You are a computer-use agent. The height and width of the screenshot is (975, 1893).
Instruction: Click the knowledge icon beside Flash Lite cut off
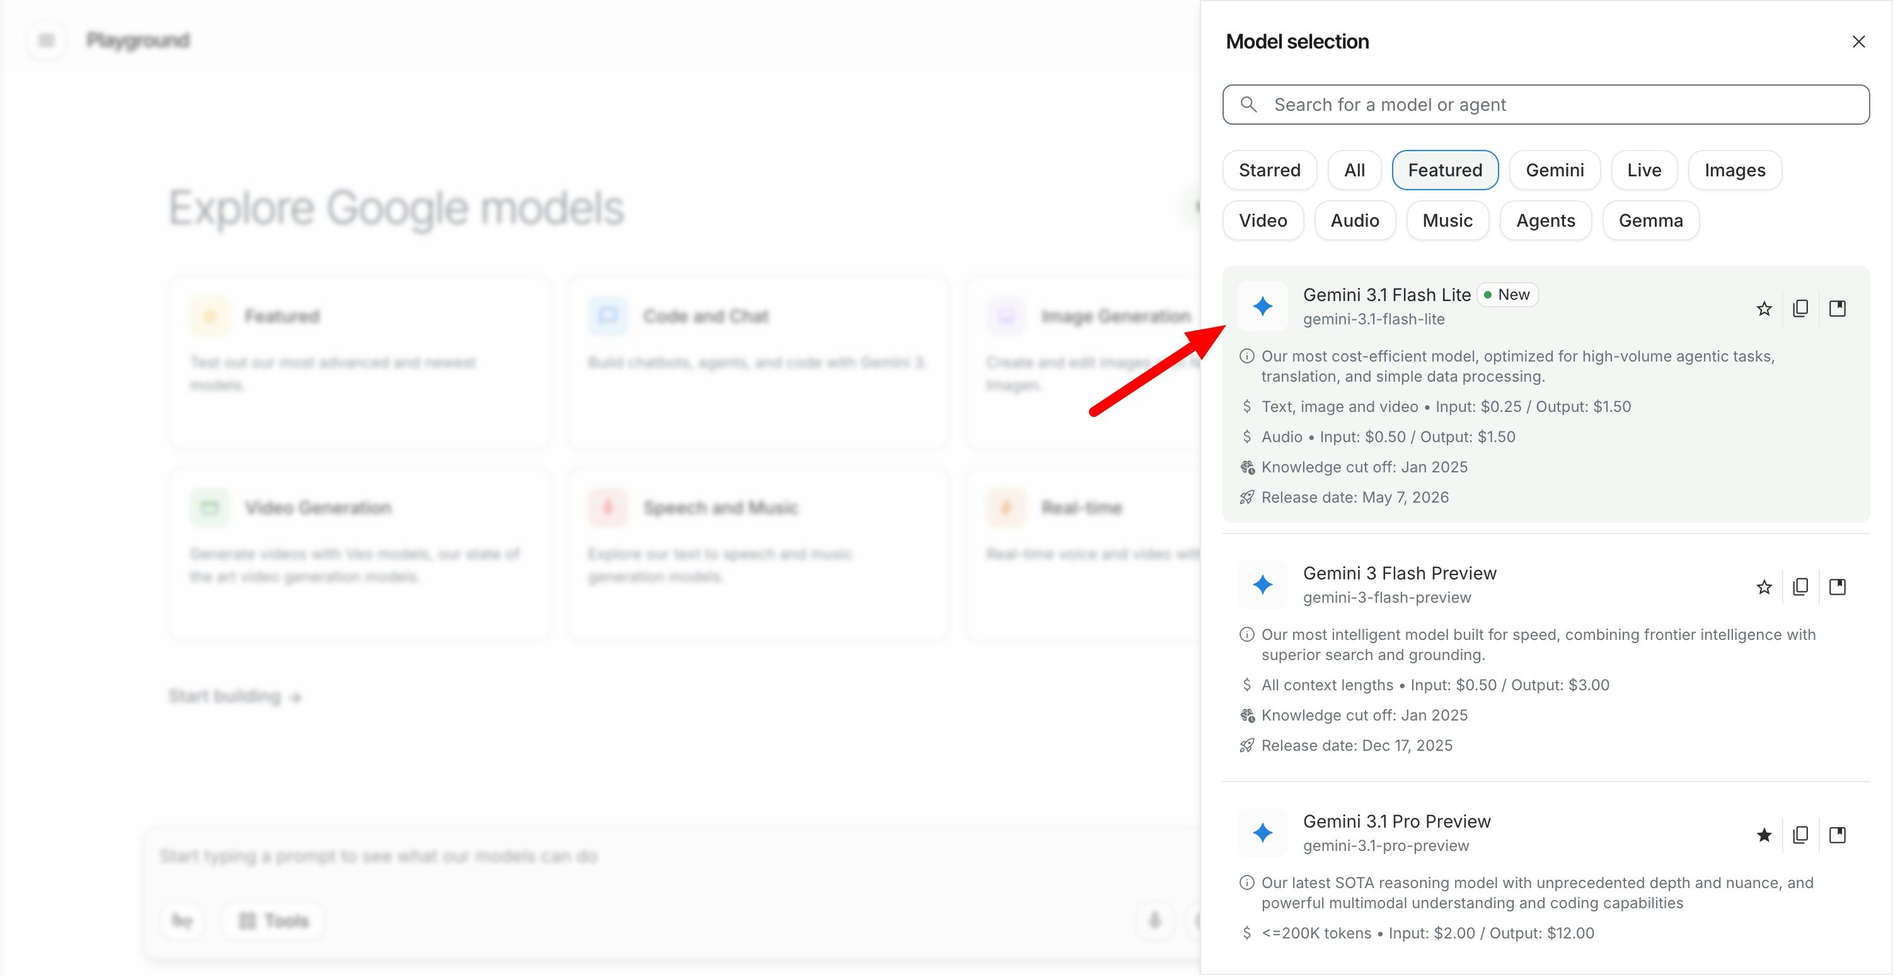[1246, 467]
